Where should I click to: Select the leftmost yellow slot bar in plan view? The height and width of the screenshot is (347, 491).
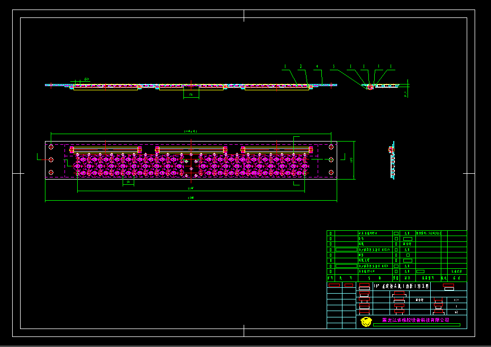[x=106, y=150]
